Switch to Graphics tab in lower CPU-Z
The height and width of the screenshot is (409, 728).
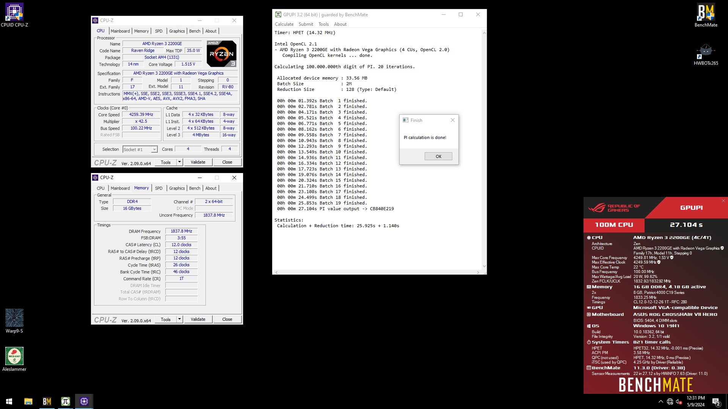[x=177, y=188]
